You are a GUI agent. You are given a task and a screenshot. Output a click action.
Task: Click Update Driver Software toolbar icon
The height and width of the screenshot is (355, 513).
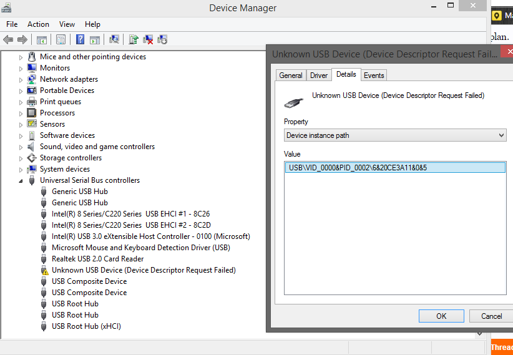pos(134,39)
